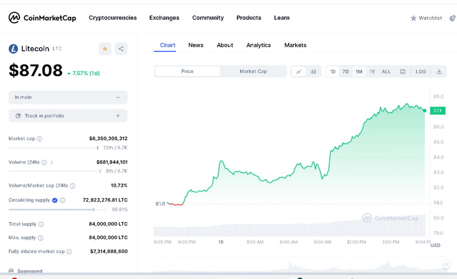457x279 pixels.
Task: Click the verified circulating supply badge
Action: [x=55, y=200]
